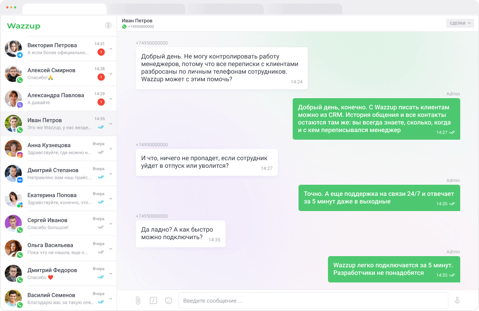Attach a file with the paperclip icon
The image size is (479, 311).
click(x=138, y=301)
